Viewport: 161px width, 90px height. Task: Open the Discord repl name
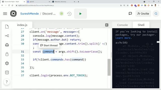pyautogui.click(x=49, y=13)
